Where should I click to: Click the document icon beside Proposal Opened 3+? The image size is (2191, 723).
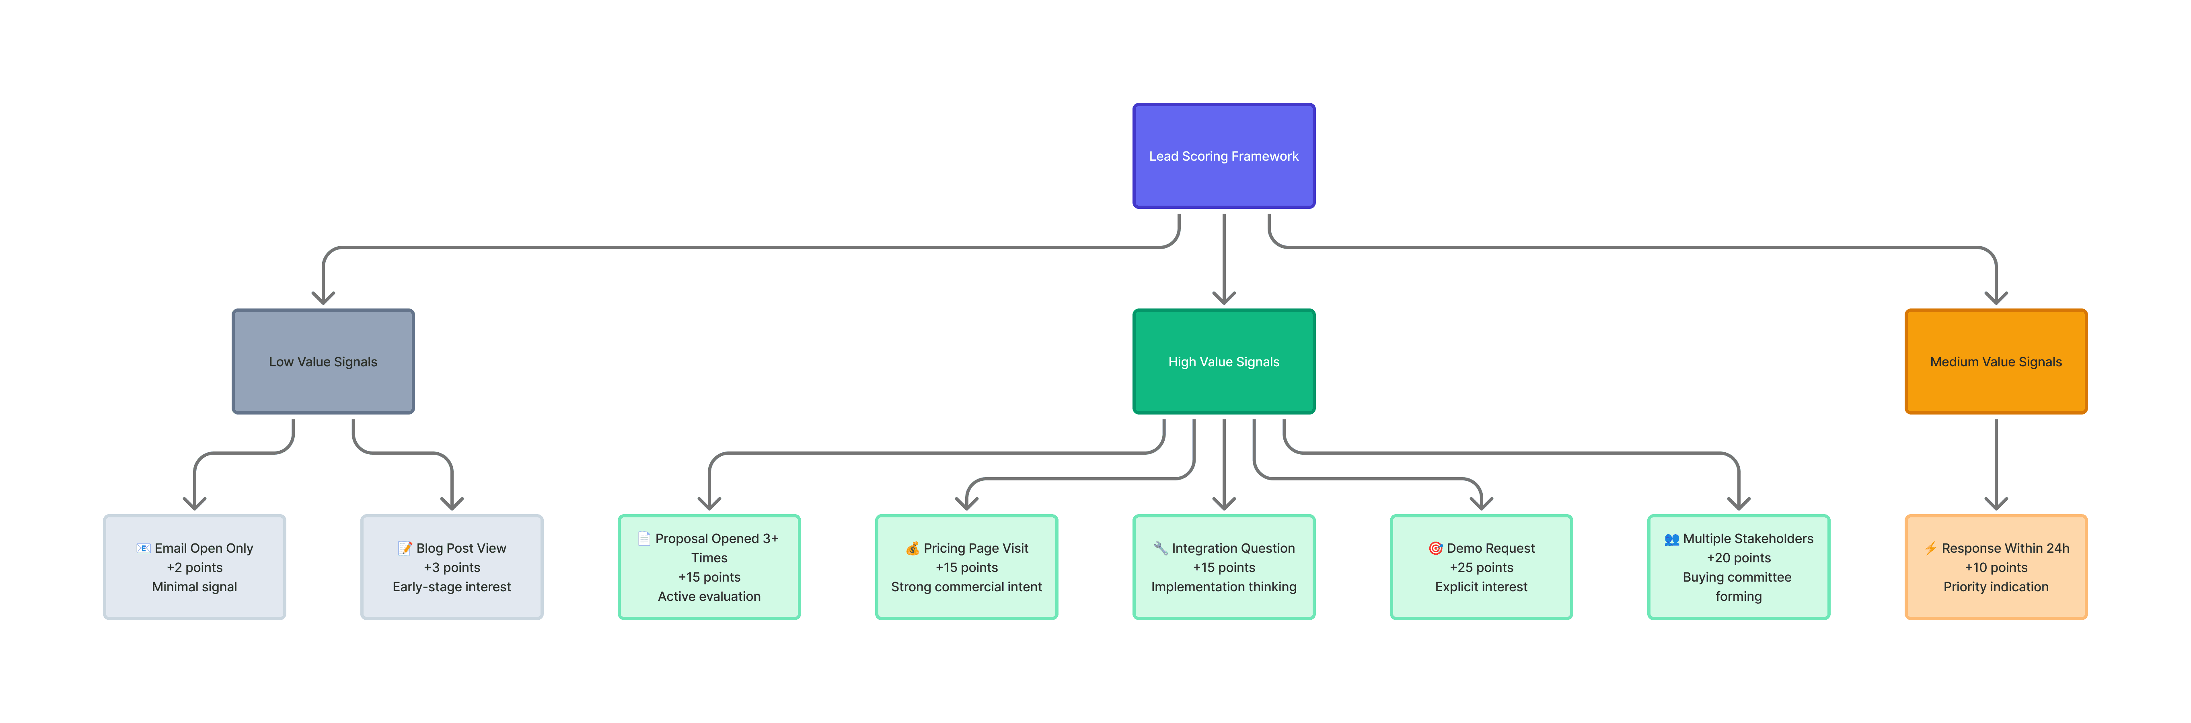[x=644, y=539]
